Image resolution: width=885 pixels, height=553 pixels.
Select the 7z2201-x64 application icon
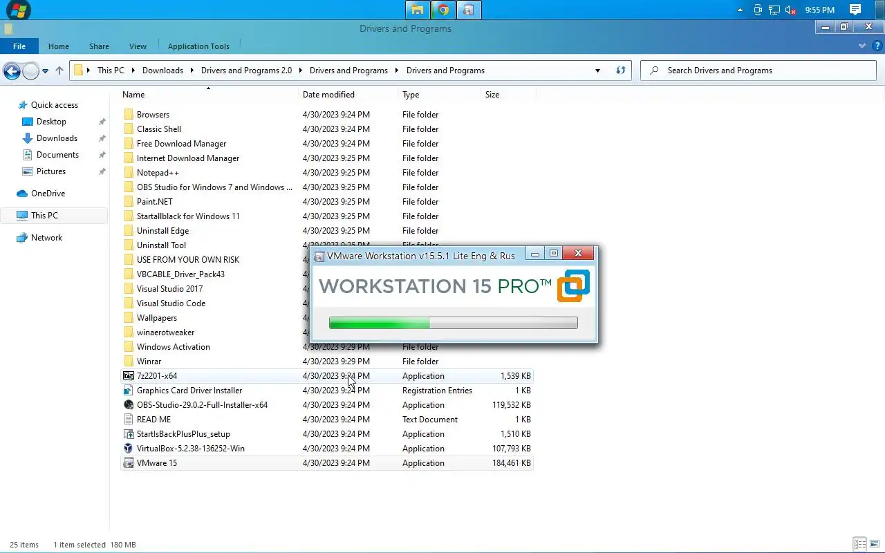click(129, 376)
